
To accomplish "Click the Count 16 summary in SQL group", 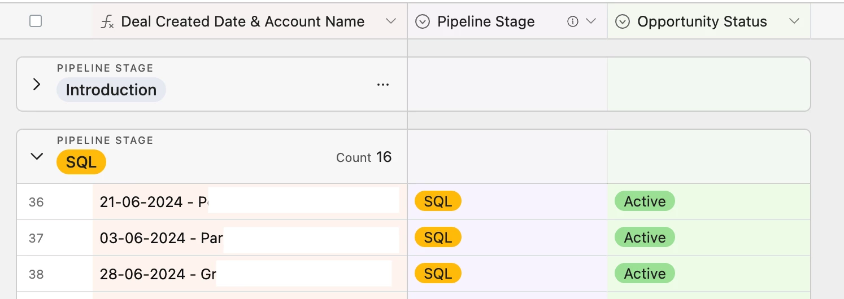I will pyautogui.click(x=364, y=157).
